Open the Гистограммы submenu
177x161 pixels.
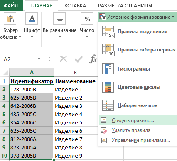138,69
